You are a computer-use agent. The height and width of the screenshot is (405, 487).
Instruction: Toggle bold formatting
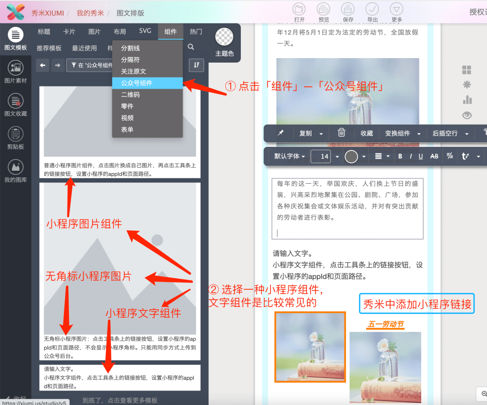click(400, 156)
